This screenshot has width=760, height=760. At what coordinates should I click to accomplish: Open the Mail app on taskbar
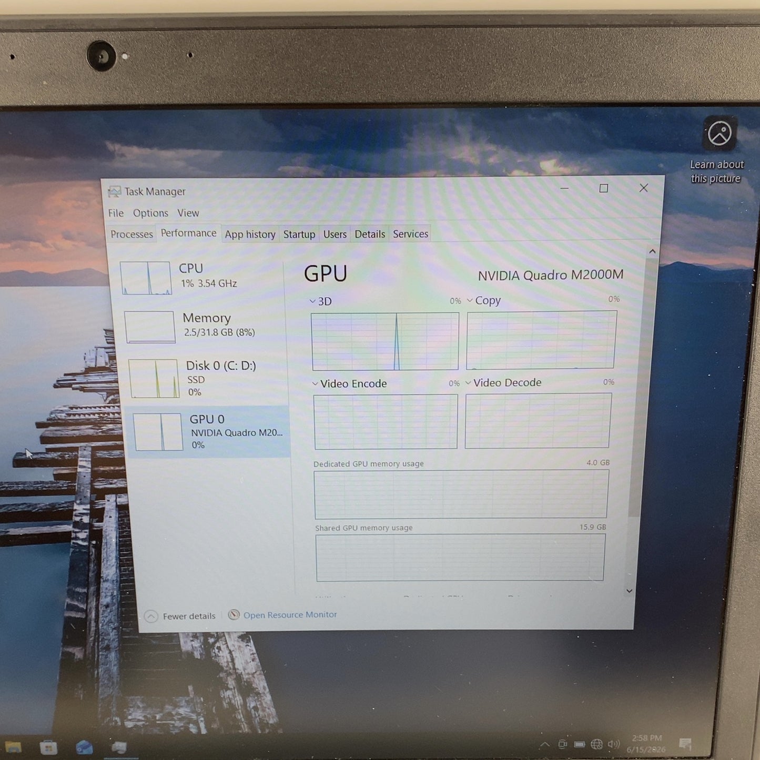click(84, 747)
